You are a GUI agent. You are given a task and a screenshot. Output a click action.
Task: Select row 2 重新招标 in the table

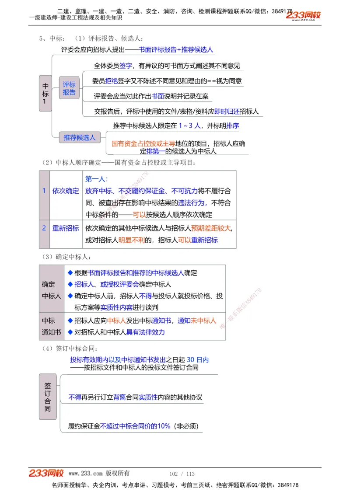coord(66,228)
